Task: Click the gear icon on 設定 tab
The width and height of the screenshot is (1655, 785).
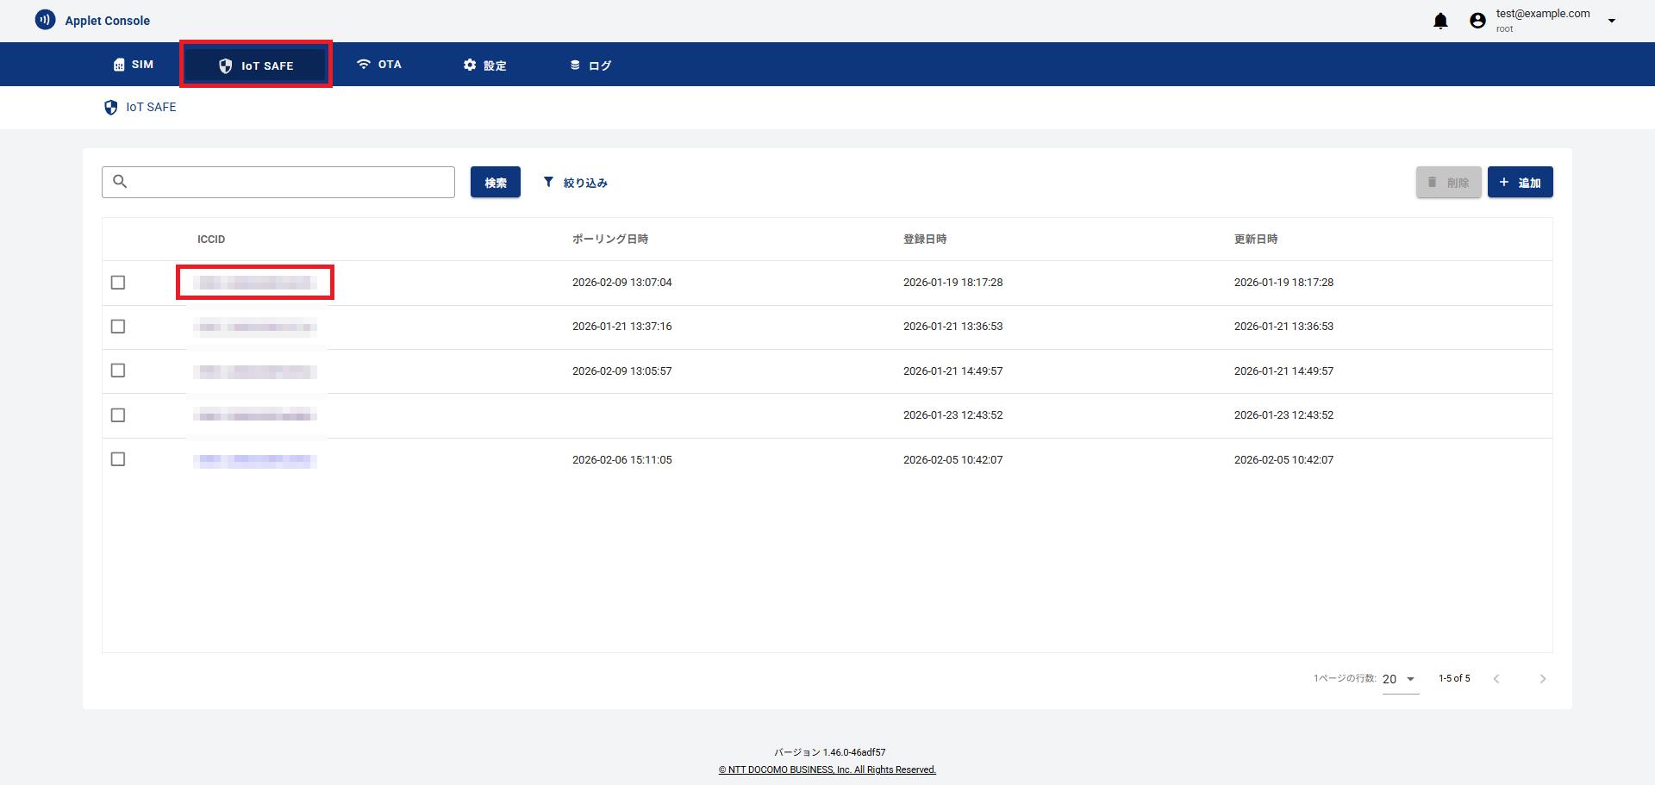Action: tap(469, 65)
